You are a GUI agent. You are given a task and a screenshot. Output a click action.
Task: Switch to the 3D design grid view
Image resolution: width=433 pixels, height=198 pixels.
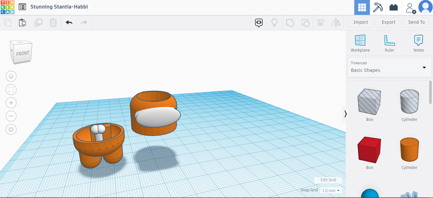tap(362, 8)
